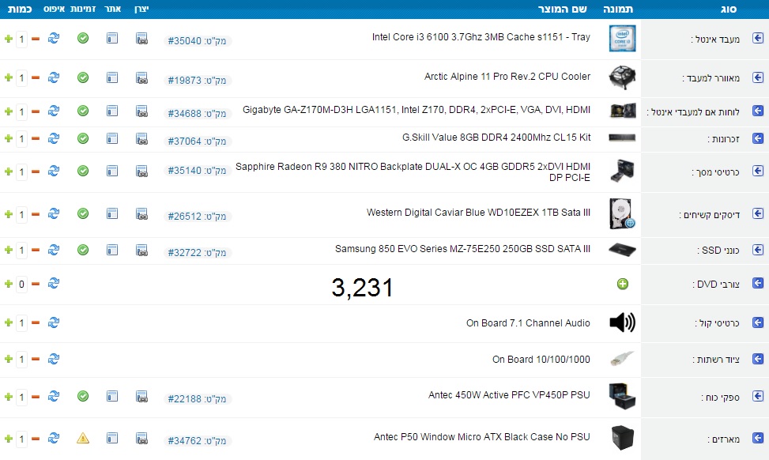Open site icon for Western Digital Caviar Blue
This screenshot has width=769, height=460.
(x=112, y=213)
